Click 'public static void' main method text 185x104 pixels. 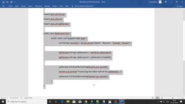click(59, 38)
